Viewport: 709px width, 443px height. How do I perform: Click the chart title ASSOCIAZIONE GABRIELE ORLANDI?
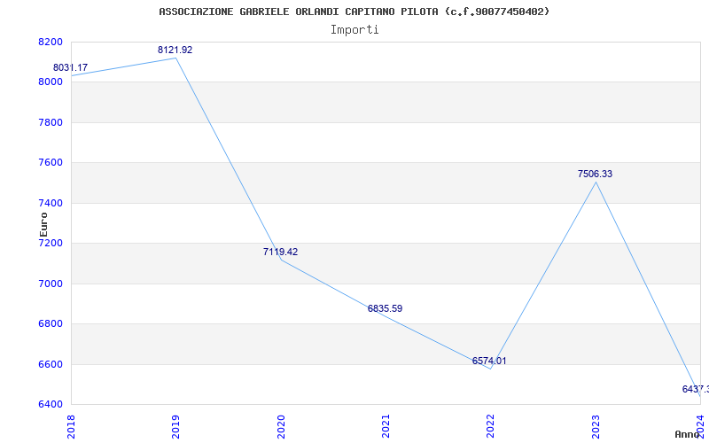(354, 12)
